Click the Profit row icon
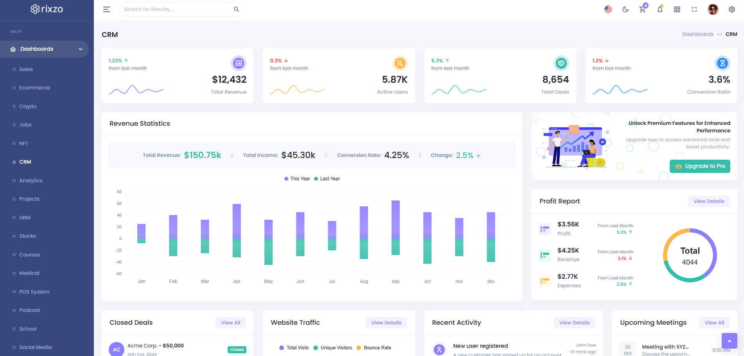This screenshot has height=356, width=744. [x=545, y=229]
